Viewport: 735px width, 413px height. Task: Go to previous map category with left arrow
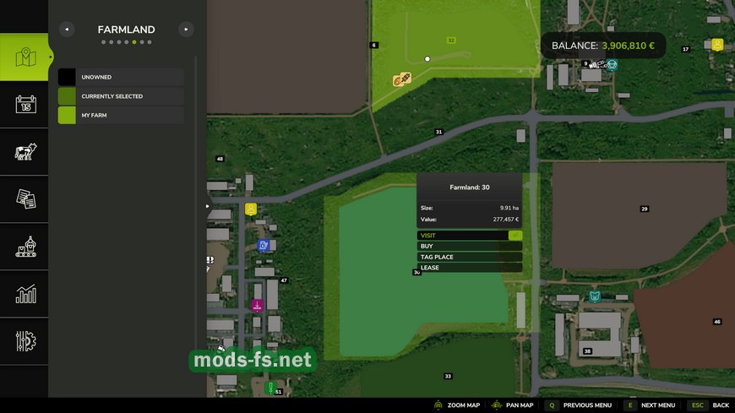pos(66,30)
